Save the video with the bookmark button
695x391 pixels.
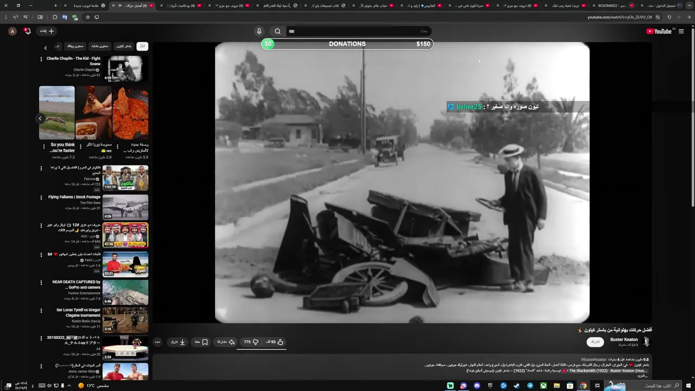pos(201,342)
